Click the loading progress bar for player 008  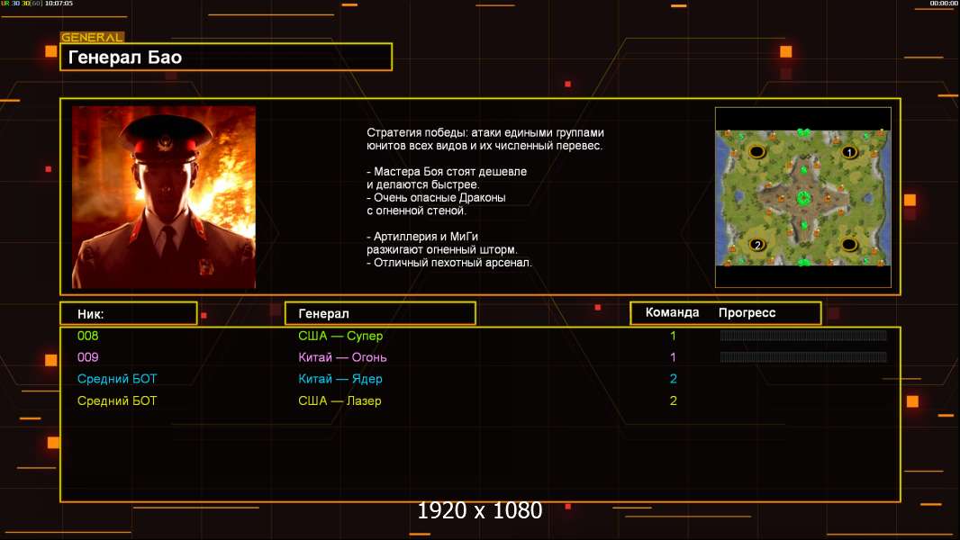pos(803,336)
